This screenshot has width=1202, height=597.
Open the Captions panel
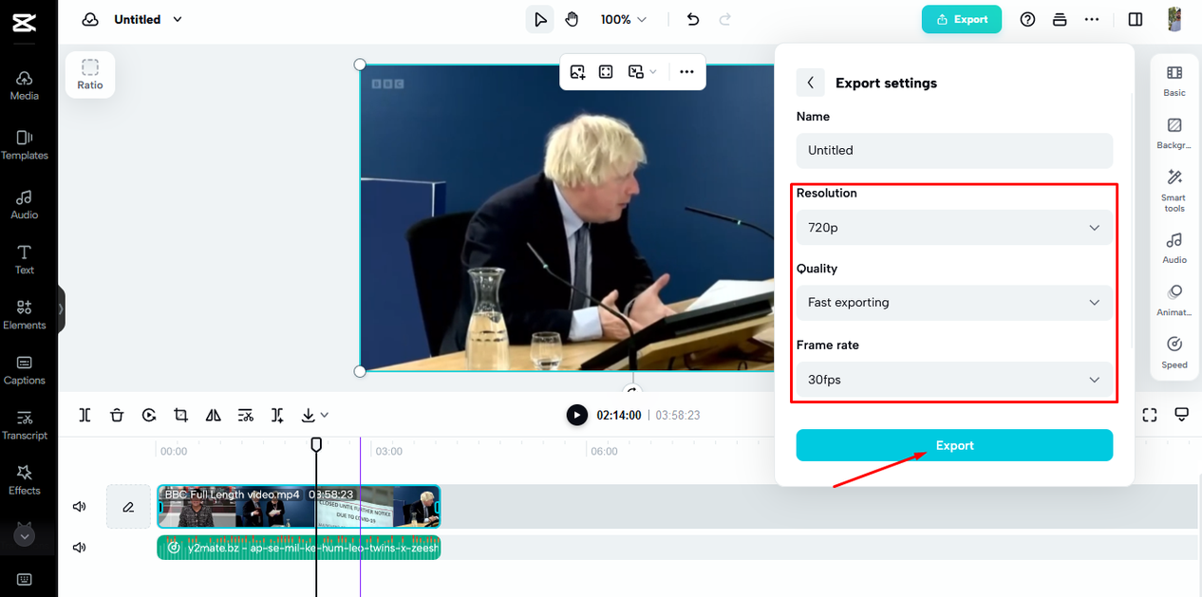click(x=25, y=369)
